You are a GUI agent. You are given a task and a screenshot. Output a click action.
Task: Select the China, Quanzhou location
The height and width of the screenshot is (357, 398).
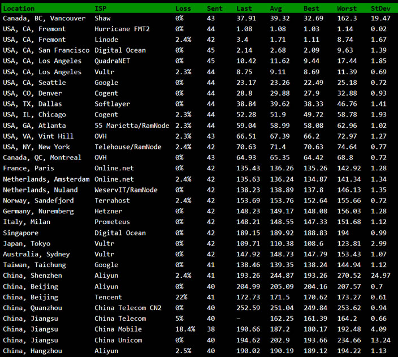click(32, 308)
